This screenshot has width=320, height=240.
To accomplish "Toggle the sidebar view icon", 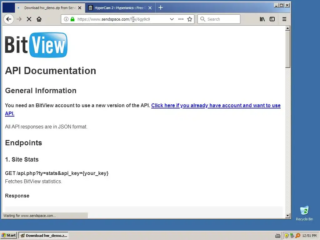I will [x=272, y=19].
